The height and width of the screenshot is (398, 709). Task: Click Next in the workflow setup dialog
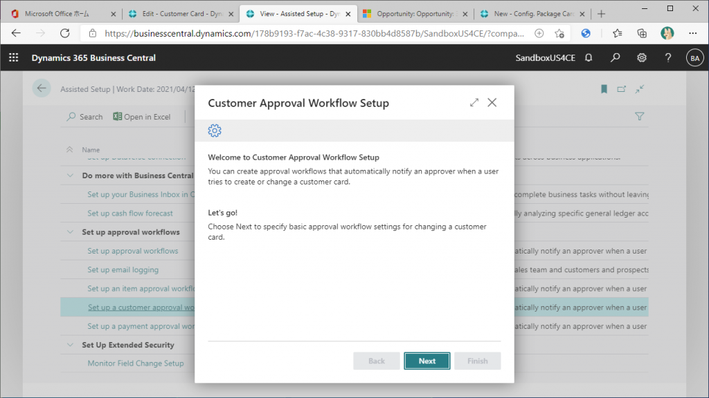coord(427,361)
